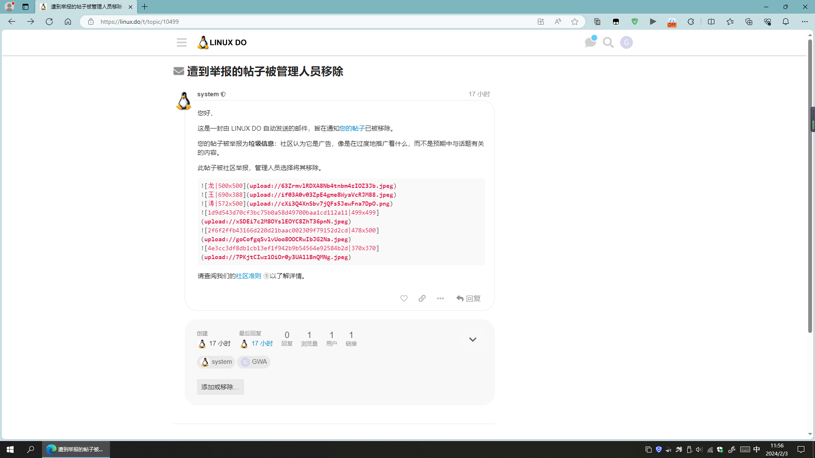Open the read aloud icon
The image size is (815, 458).
tap(558, 22)
